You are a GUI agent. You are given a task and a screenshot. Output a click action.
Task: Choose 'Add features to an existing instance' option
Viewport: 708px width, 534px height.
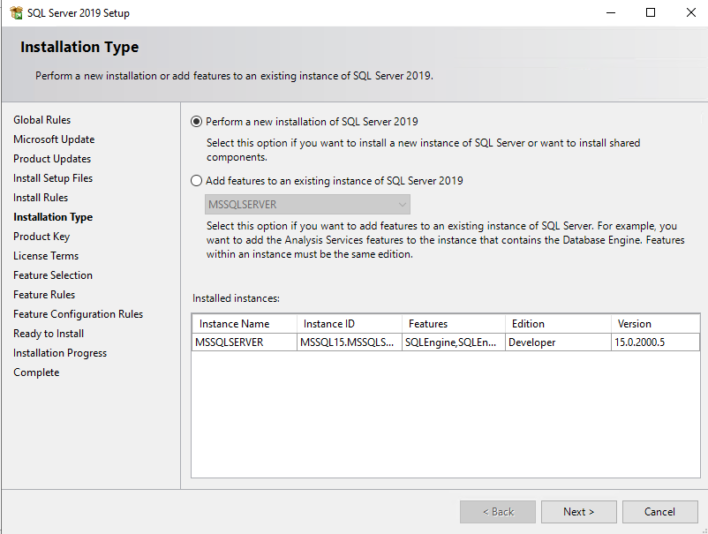coord(197,181)
